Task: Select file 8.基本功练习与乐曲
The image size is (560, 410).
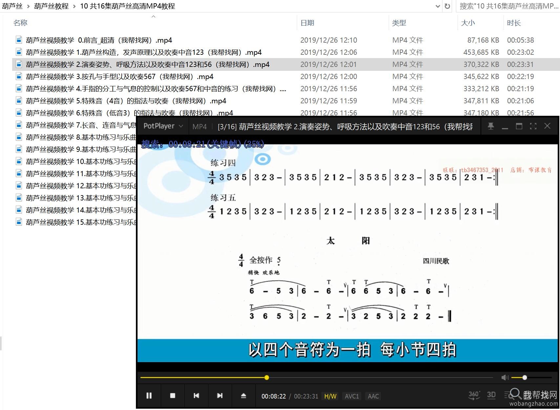Action: 81,137
